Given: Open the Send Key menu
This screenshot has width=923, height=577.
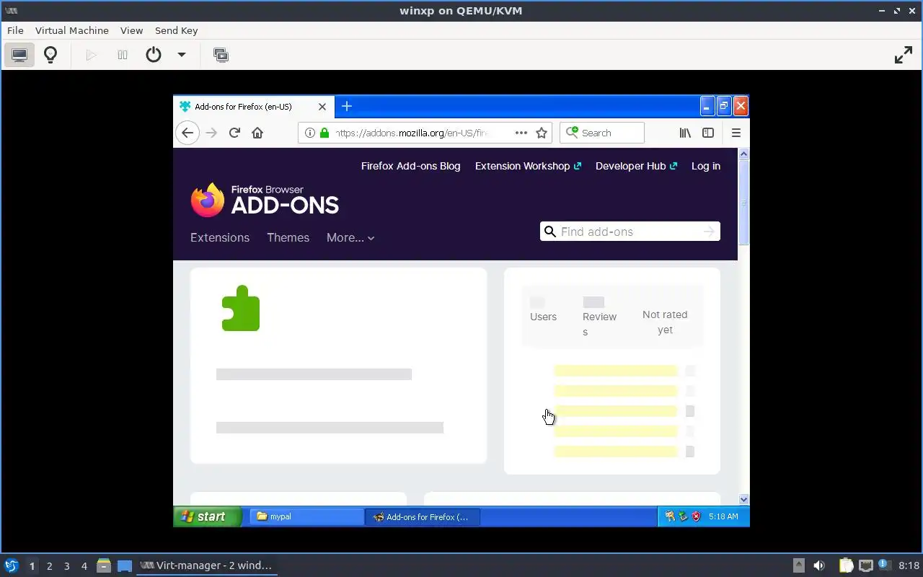Looking at the screenshot, I should point(176,30).
